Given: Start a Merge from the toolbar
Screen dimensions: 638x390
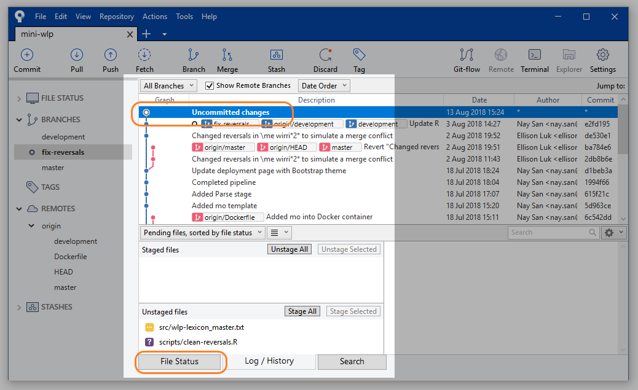Looking at the screenshot, I should (x=227, y=60).
